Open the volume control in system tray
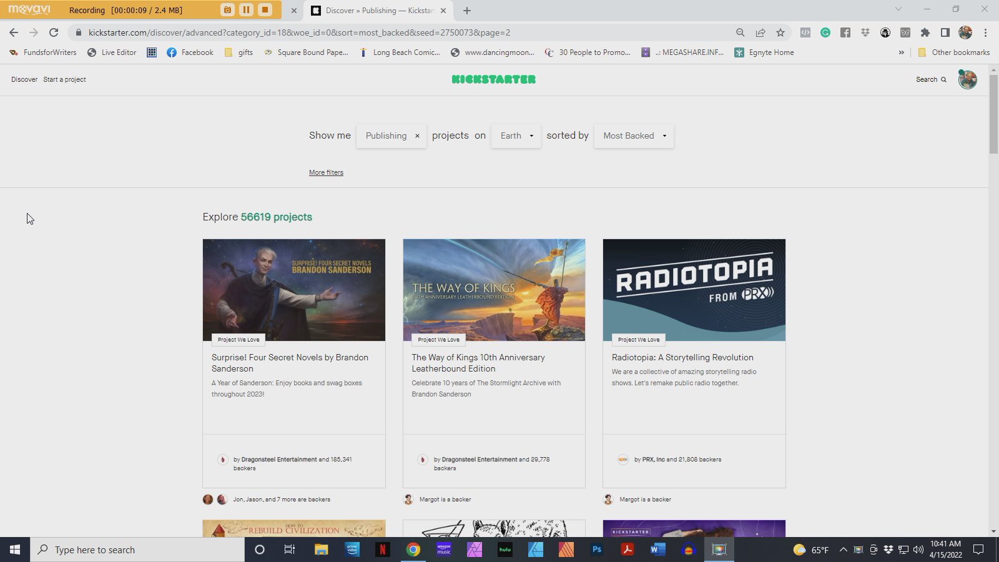 point(918,550)
